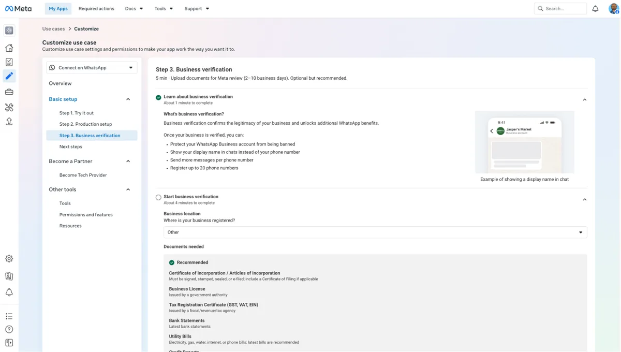Toggle the sidebar panel collapse icon
This screenshot has width=621, height=352.
(9, 343)
